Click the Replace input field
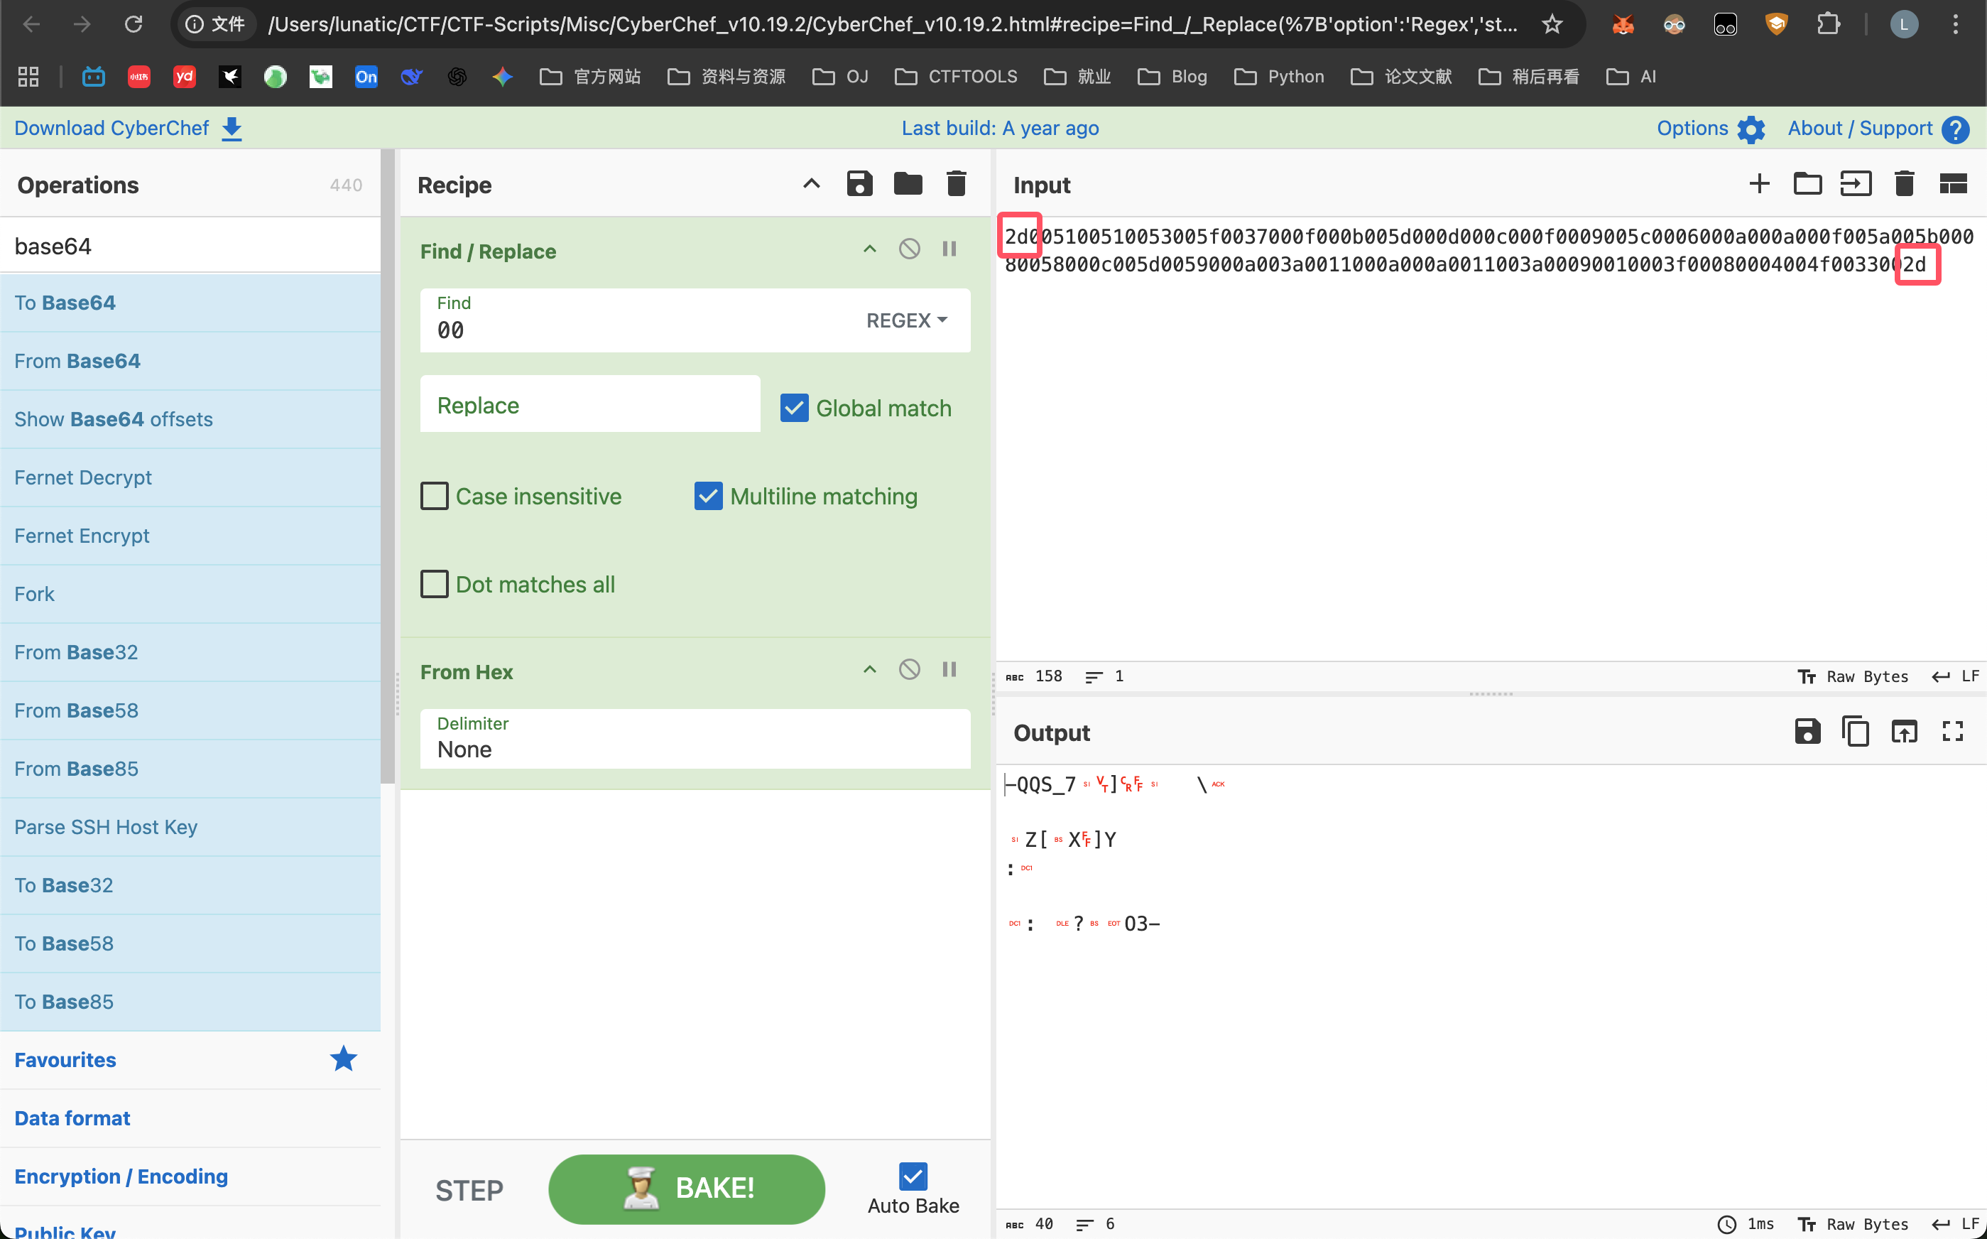Viewport: 1987px width, 1239px height. (x=589, y=405)
